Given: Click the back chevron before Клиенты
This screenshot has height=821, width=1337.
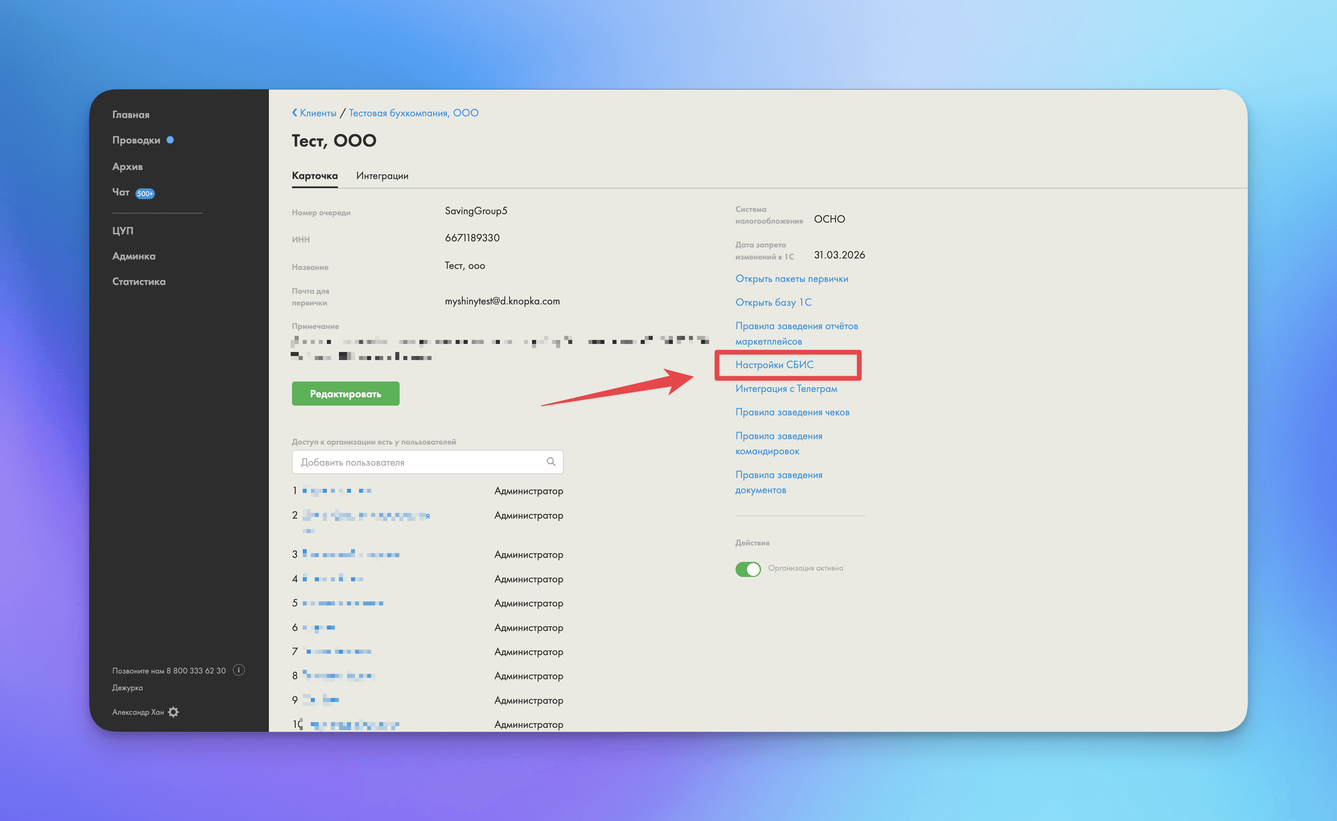Looking at the screenshot, I should click(x=295, y=112).
